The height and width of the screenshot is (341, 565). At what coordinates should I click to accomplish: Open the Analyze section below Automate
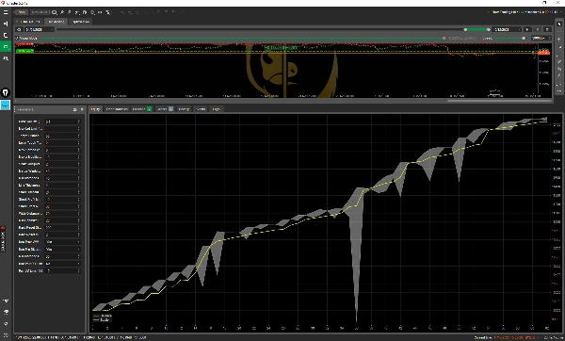[x=6, y=58]
